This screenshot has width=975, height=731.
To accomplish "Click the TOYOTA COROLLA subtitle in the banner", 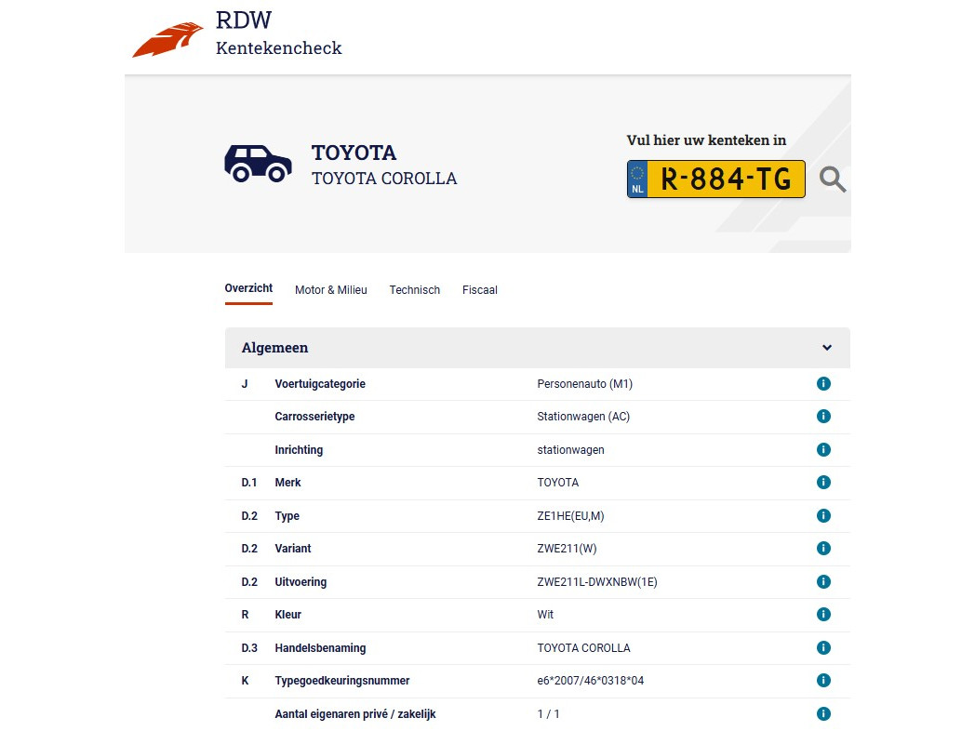I will tap(384, 179).
